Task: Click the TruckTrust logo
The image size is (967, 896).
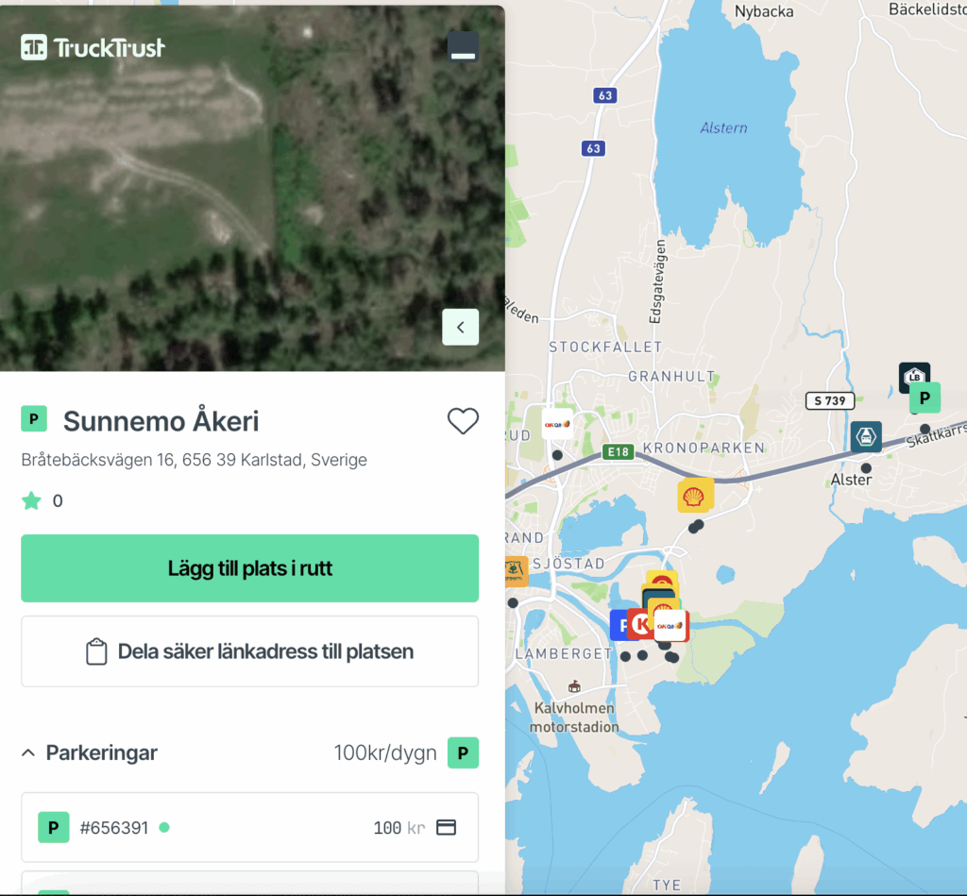Action: pos(93,47)
